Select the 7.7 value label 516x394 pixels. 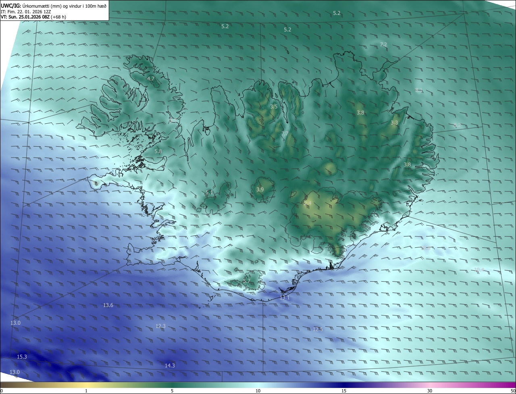coord(285,134)
